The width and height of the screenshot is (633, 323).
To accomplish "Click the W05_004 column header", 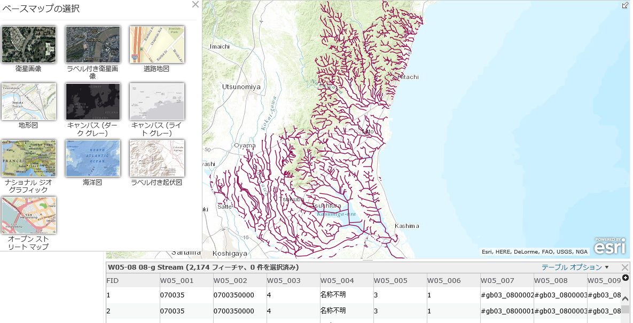I will click(337, 280).
